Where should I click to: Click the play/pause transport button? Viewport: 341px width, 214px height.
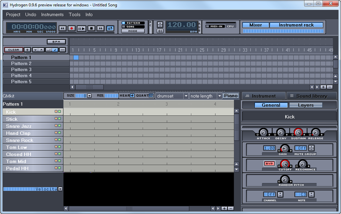(x=81, y=28)
